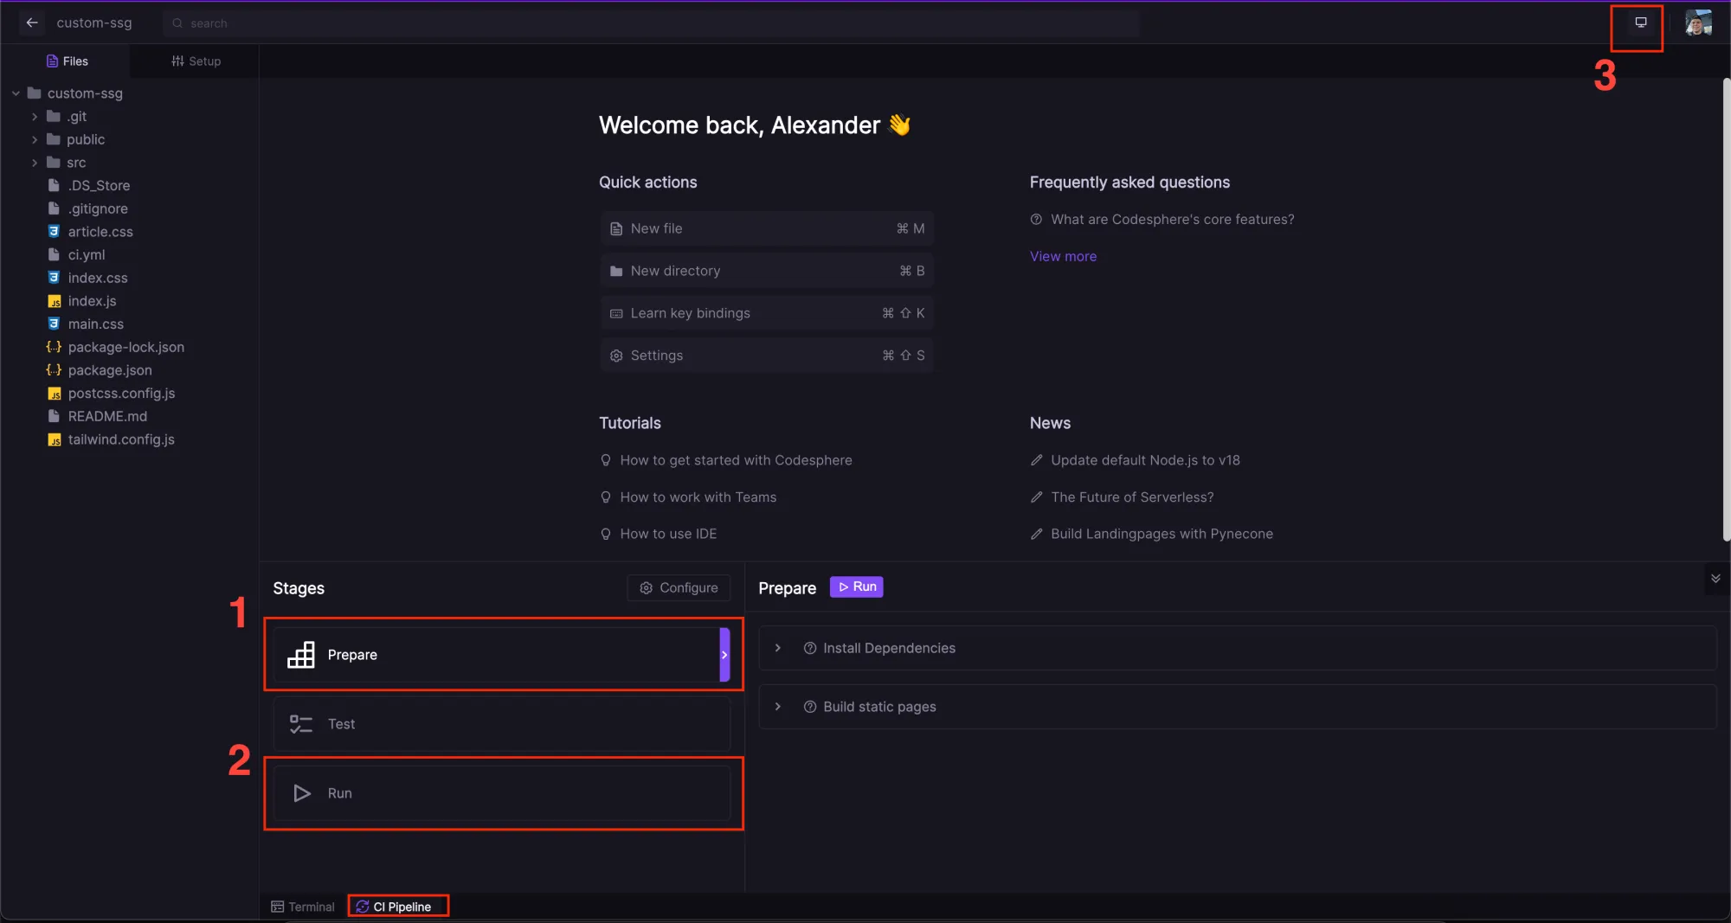Click the main.css CSS file icon
The height and width of the screenshot is (923, 1731).
tap(54, 324)
